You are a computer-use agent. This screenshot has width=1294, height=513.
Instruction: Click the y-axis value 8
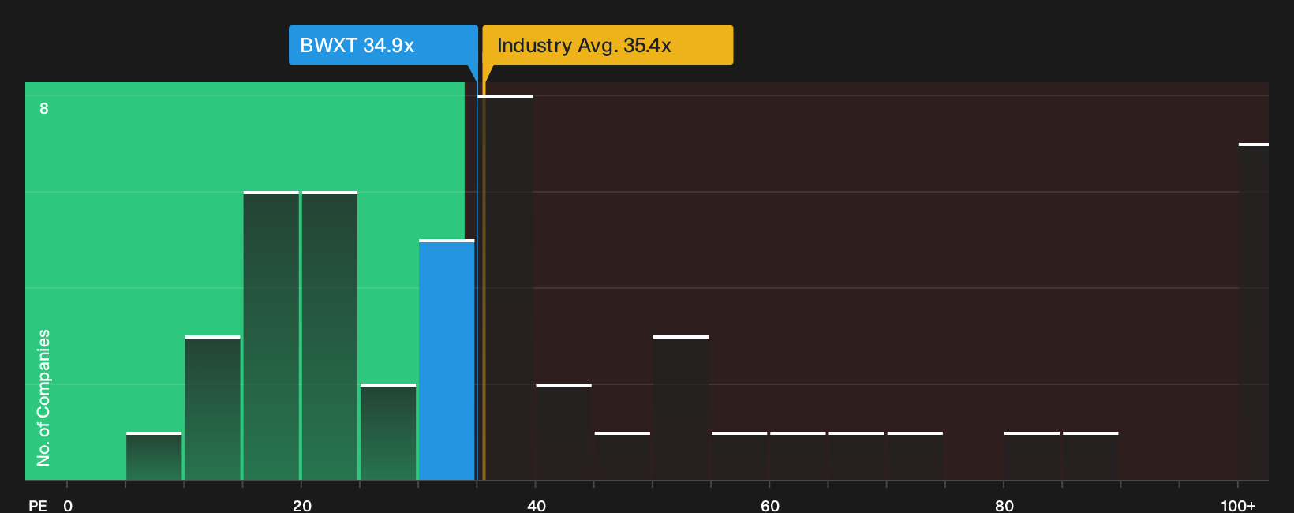(44, 108)
